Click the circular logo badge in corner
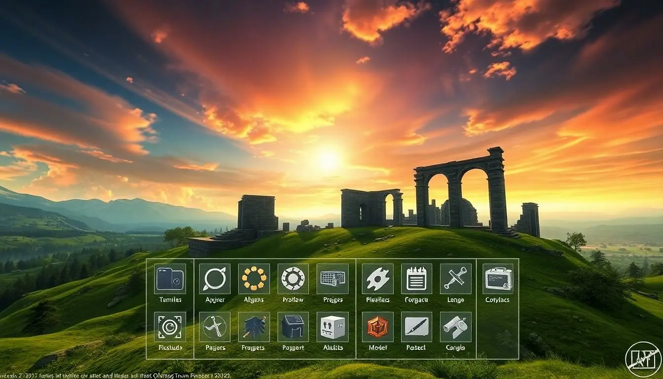 (643, 359)
